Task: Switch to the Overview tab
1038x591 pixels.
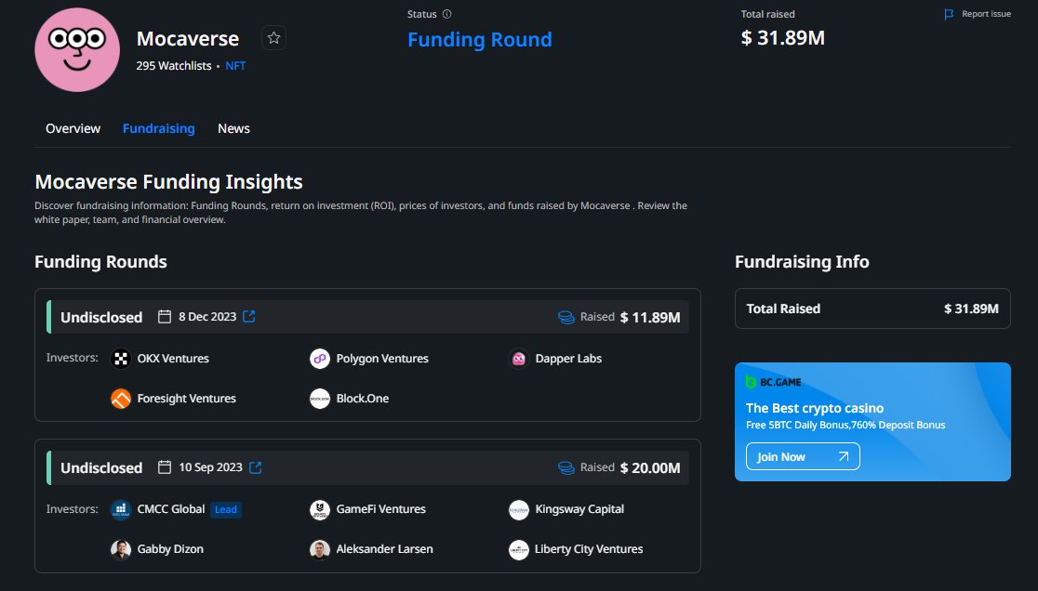Action: click(73, 128)
